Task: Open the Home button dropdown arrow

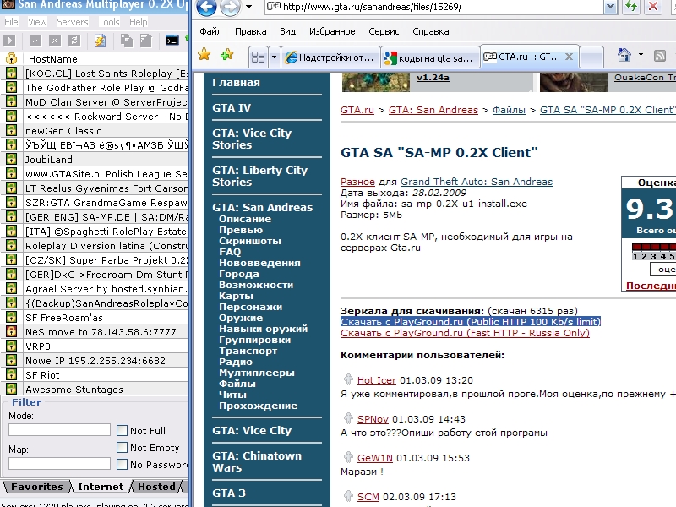Action: [641, 55]
